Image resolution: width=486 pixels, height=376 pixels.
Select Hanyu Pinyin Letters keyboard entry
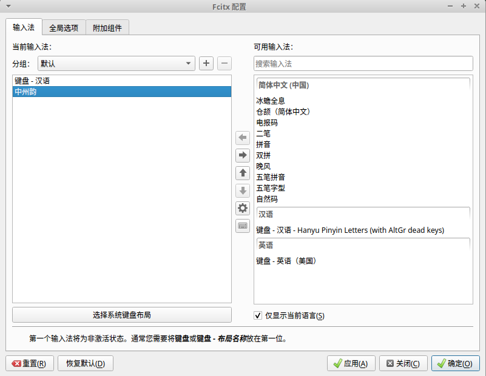[x=363, y=230]
